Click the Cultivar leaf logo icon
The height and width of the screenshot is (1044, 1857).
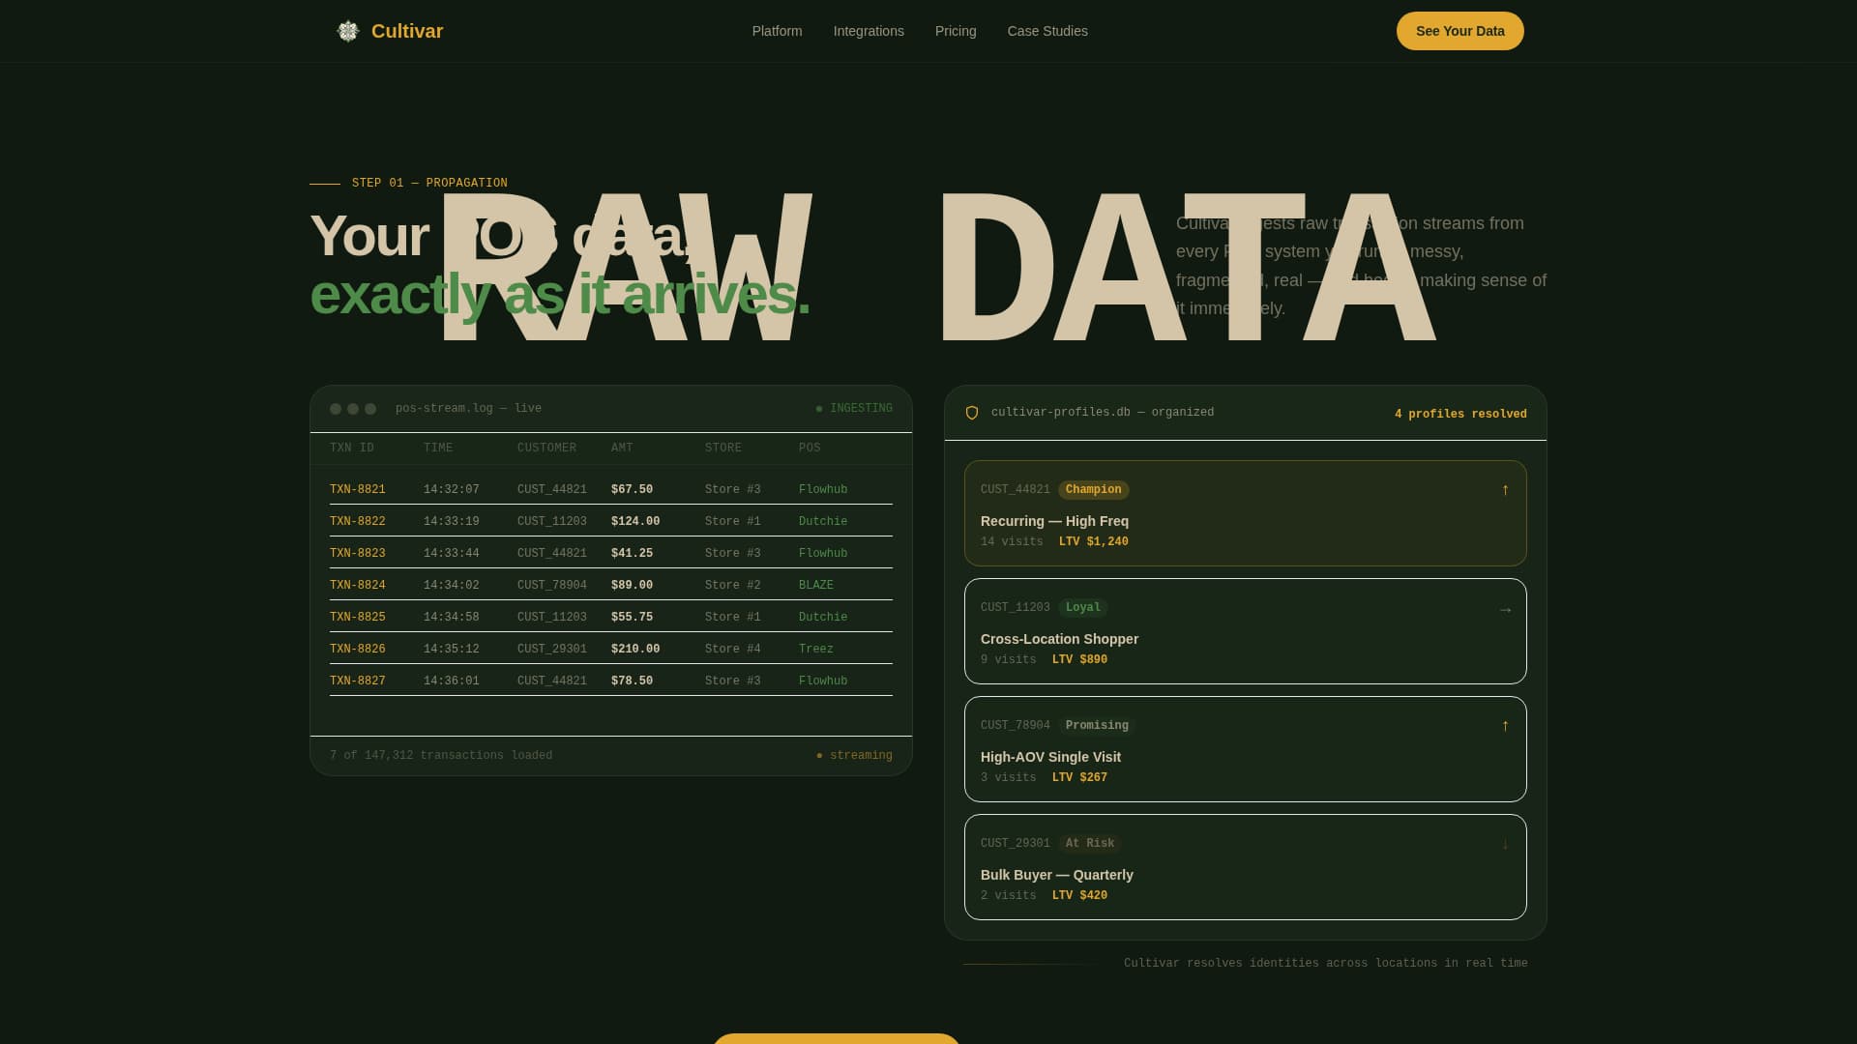[x=348, y=31]
